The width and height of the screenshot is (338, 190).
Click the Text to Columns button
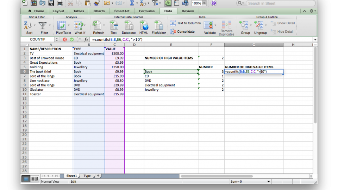tap(186, 23)
